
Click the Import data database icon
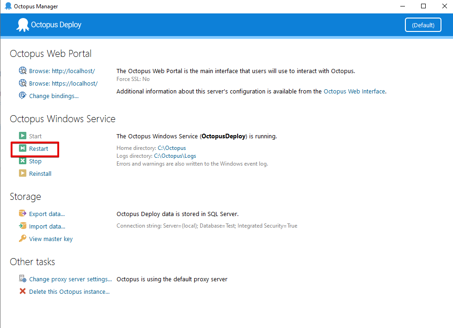23,226
